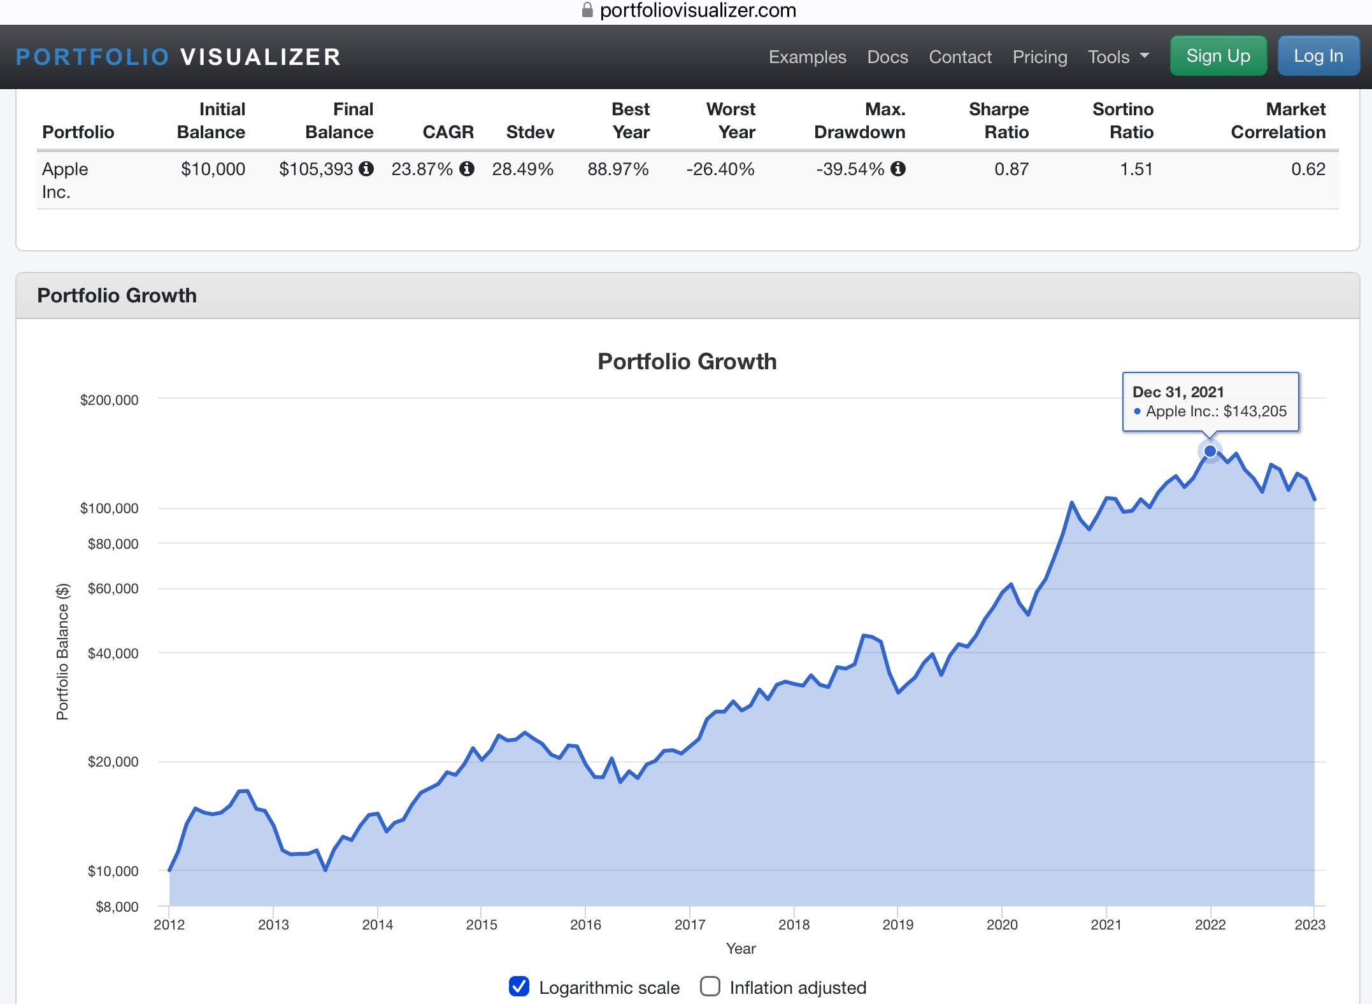
Task: Click the 0.62 market correlation value
Action: click(x=1308, y=169)
